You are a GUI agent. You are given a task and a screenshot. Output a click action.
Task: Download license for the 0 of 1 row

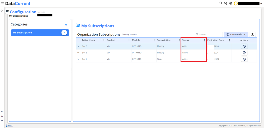click(x=244, y=59)
